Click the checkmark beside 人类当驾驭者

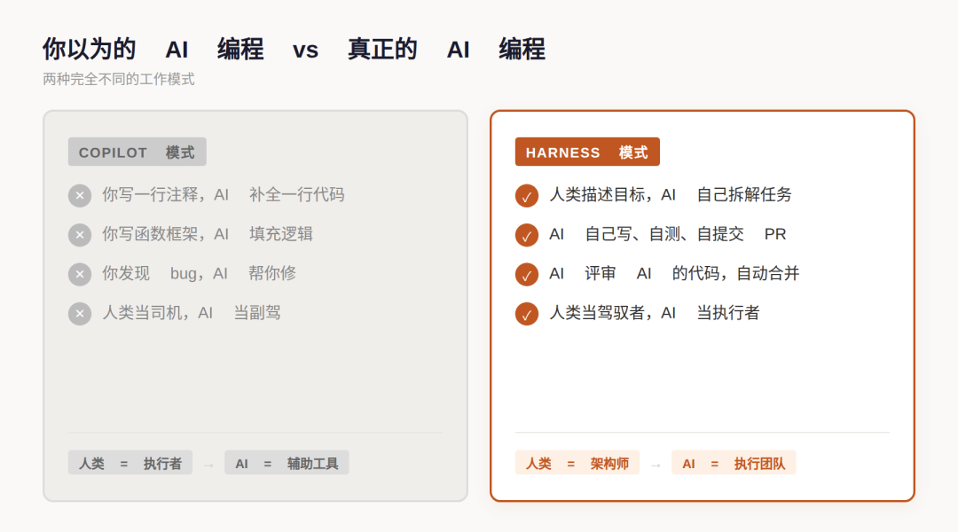(x=527, y=314)
